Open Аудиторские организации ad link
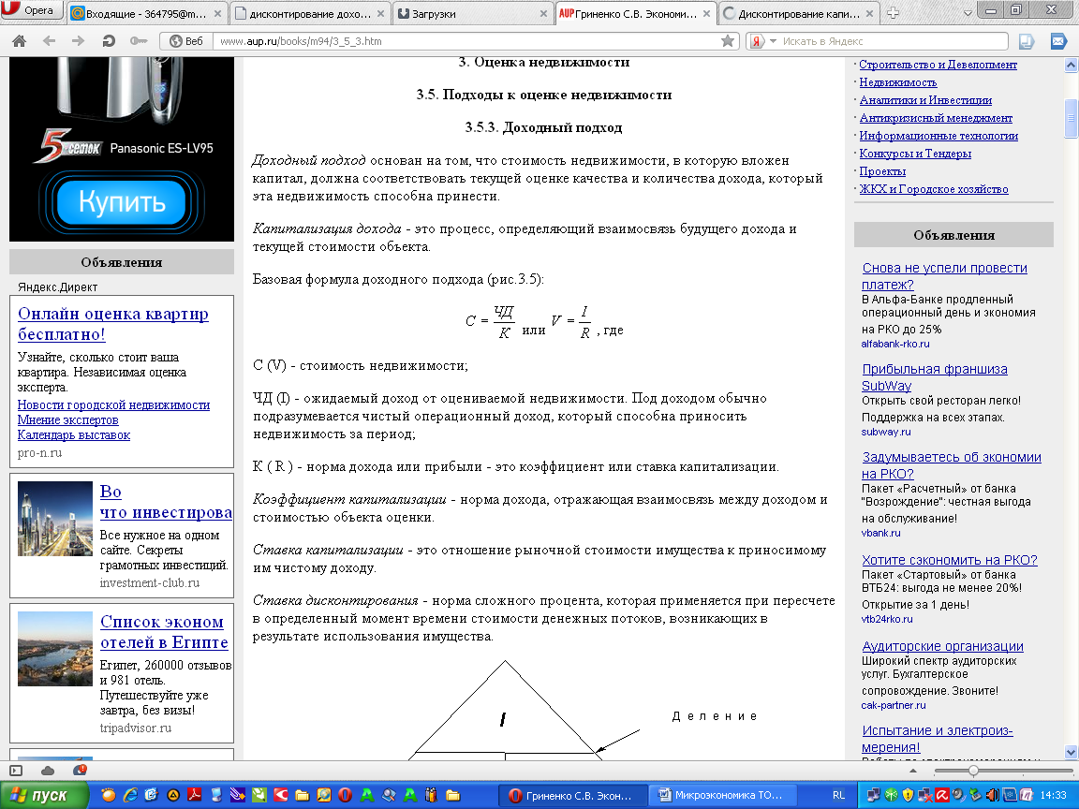1079x809 pixels. (x=943, y=646)
